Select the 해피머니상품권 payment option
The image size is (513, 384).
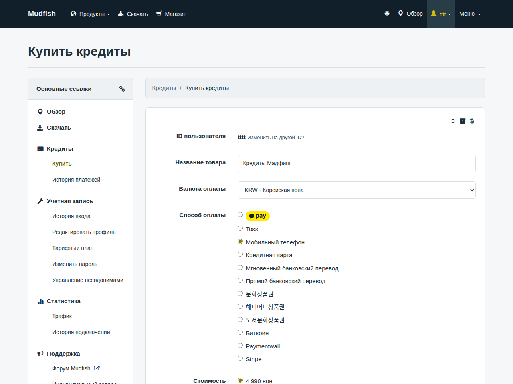pos(240,306)
